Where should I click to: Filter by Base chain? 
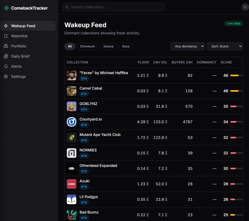tap(126, 46)
